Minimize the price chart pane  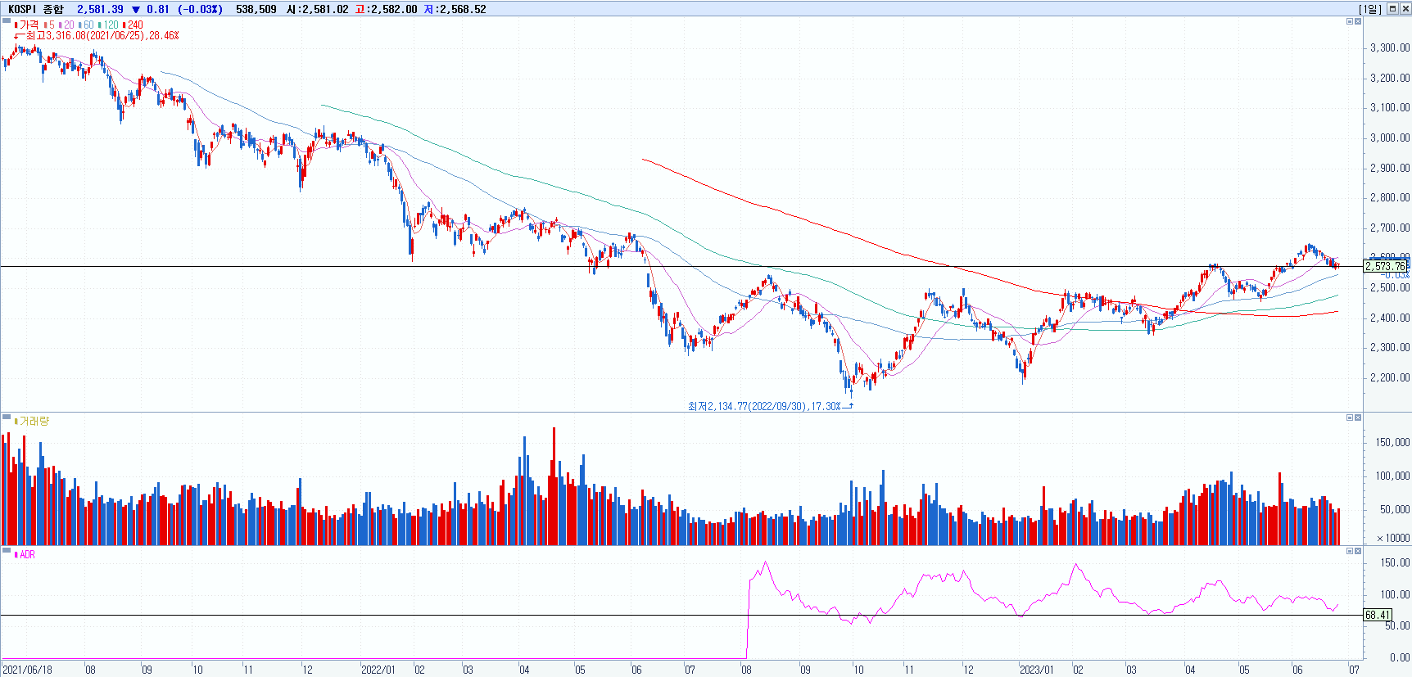(1350, 21)
